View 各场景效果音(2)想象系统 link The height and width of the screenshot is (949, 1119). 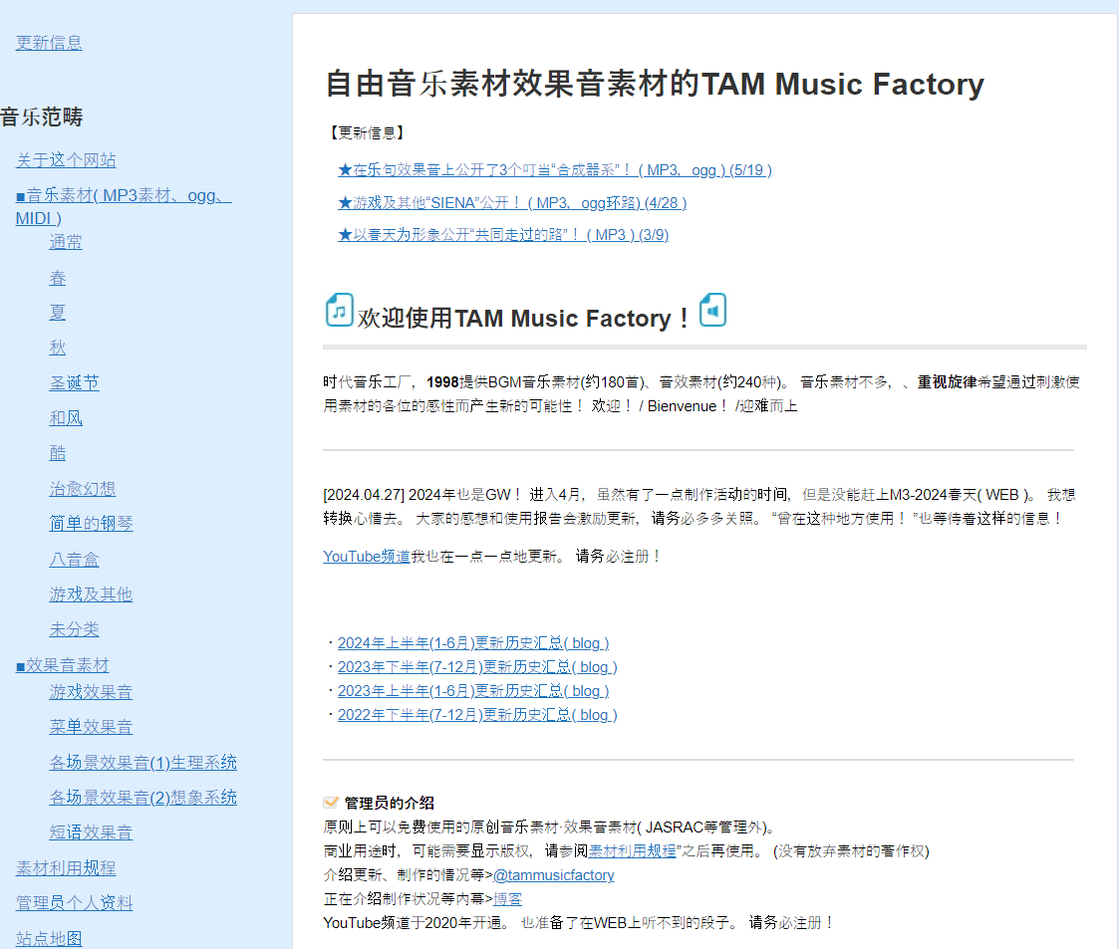142,797
